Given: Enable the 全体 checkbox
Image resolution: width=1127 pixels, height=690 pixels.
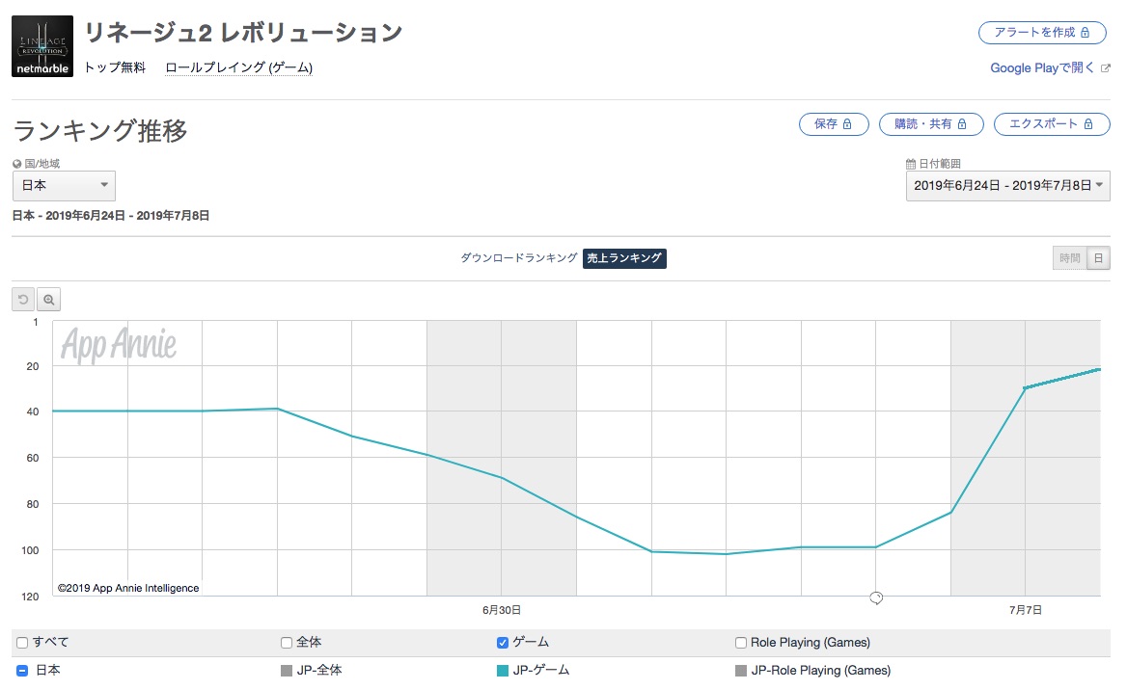Looking at the screenshot, I should [287, 643].
